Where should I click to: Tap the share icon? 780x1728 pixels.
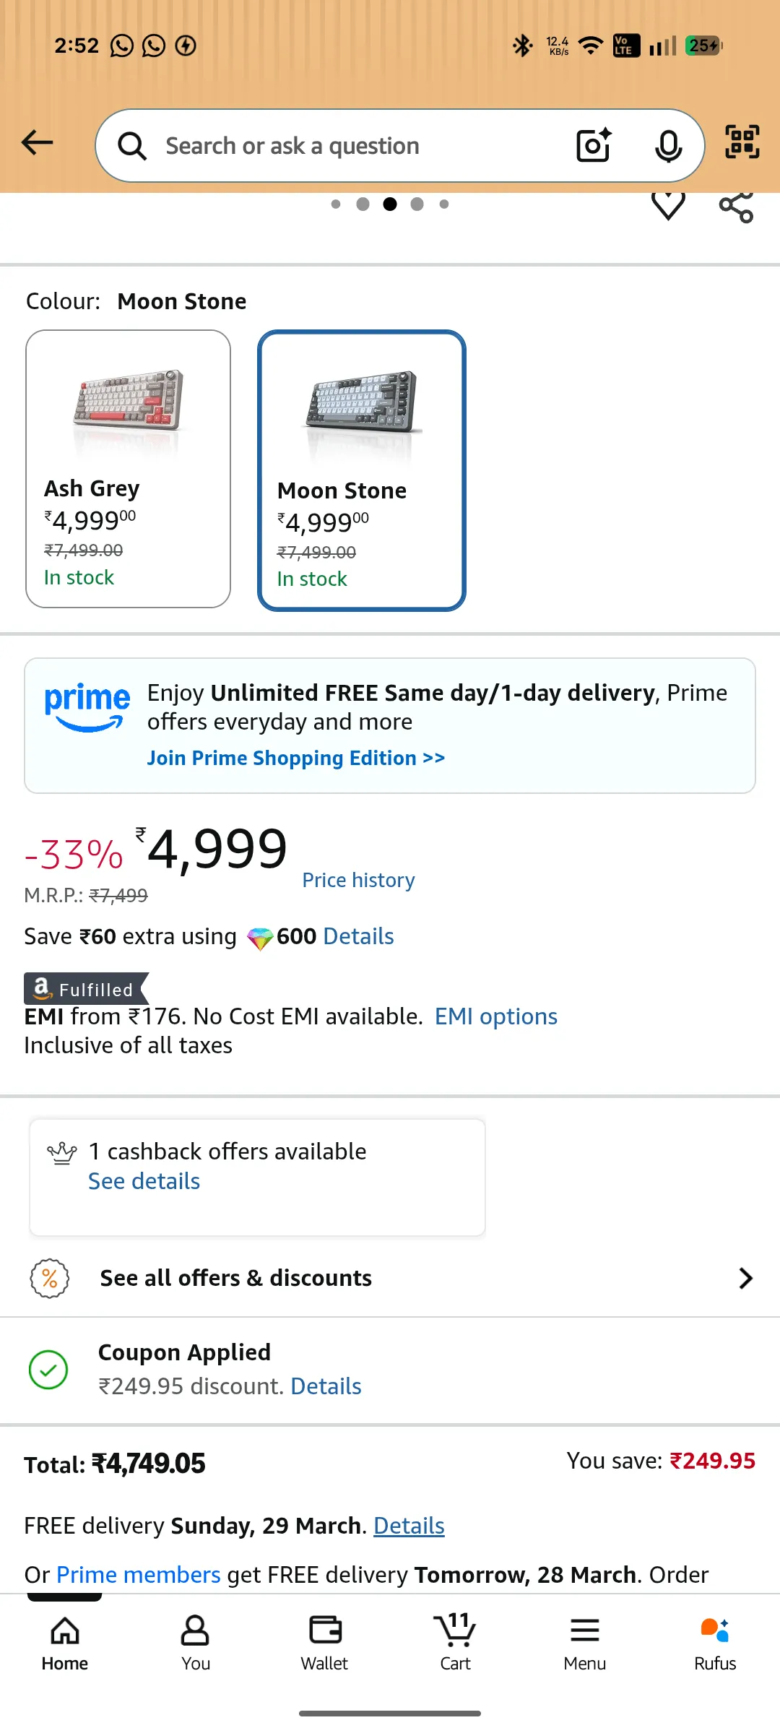pyautogui.click(x=736, y=207)
